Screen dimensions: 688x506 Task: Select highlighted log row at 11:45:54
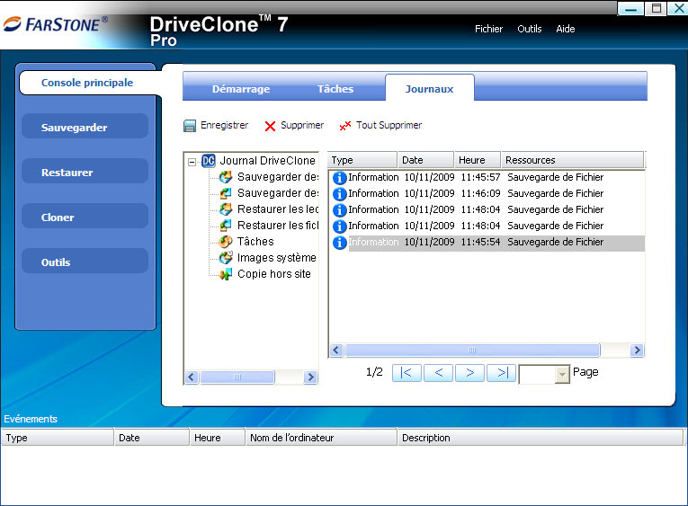487,242
